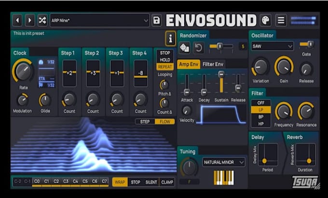The width and height of the screenshot is (328, 198).
Task: Click the Reverb Mix/Duration XY pad
Action: point(305,154)
